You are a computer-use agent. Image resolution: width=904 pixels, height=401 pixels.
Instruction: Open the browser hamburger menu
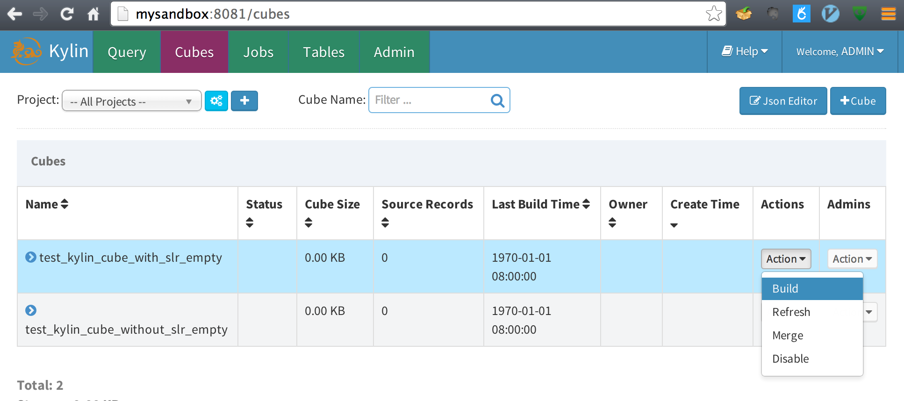889,14
